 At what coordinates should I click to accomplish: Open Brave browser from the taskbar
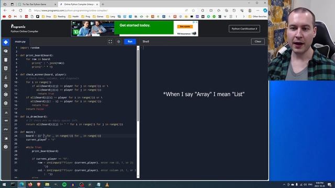coord(39,184)
